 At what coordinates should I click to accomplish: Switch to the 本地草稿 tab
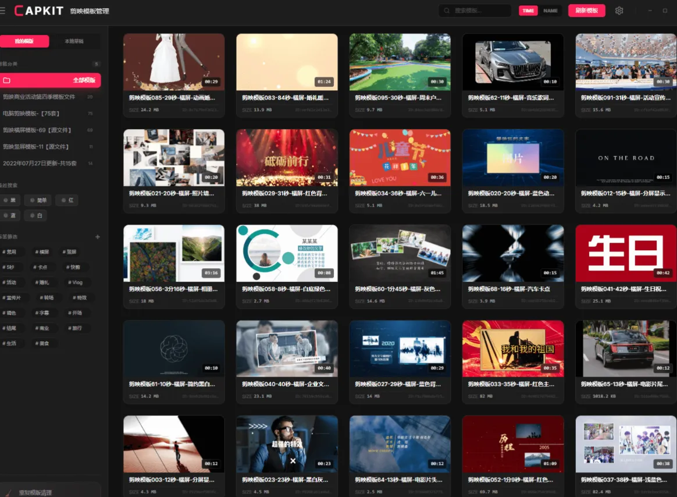pos(74,41)
